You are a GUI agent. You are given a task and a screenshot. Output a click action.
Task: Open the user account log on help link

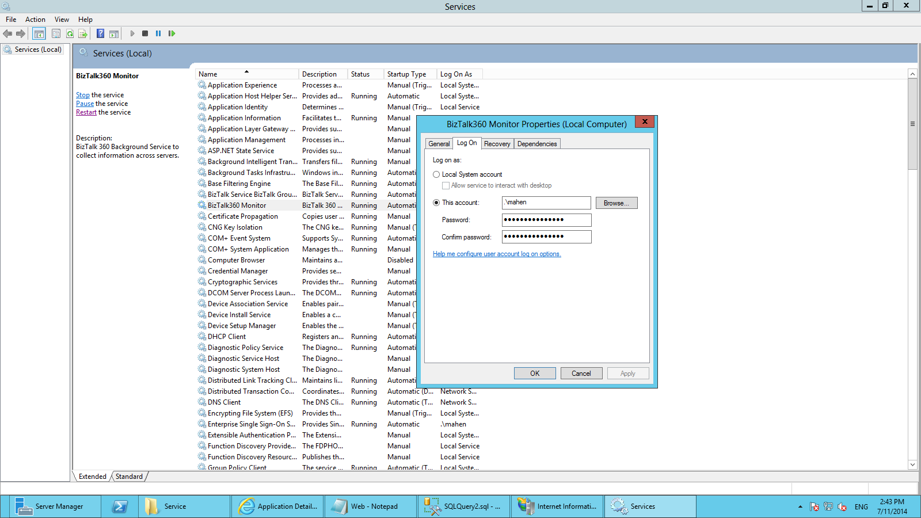(x=497, y=254)
